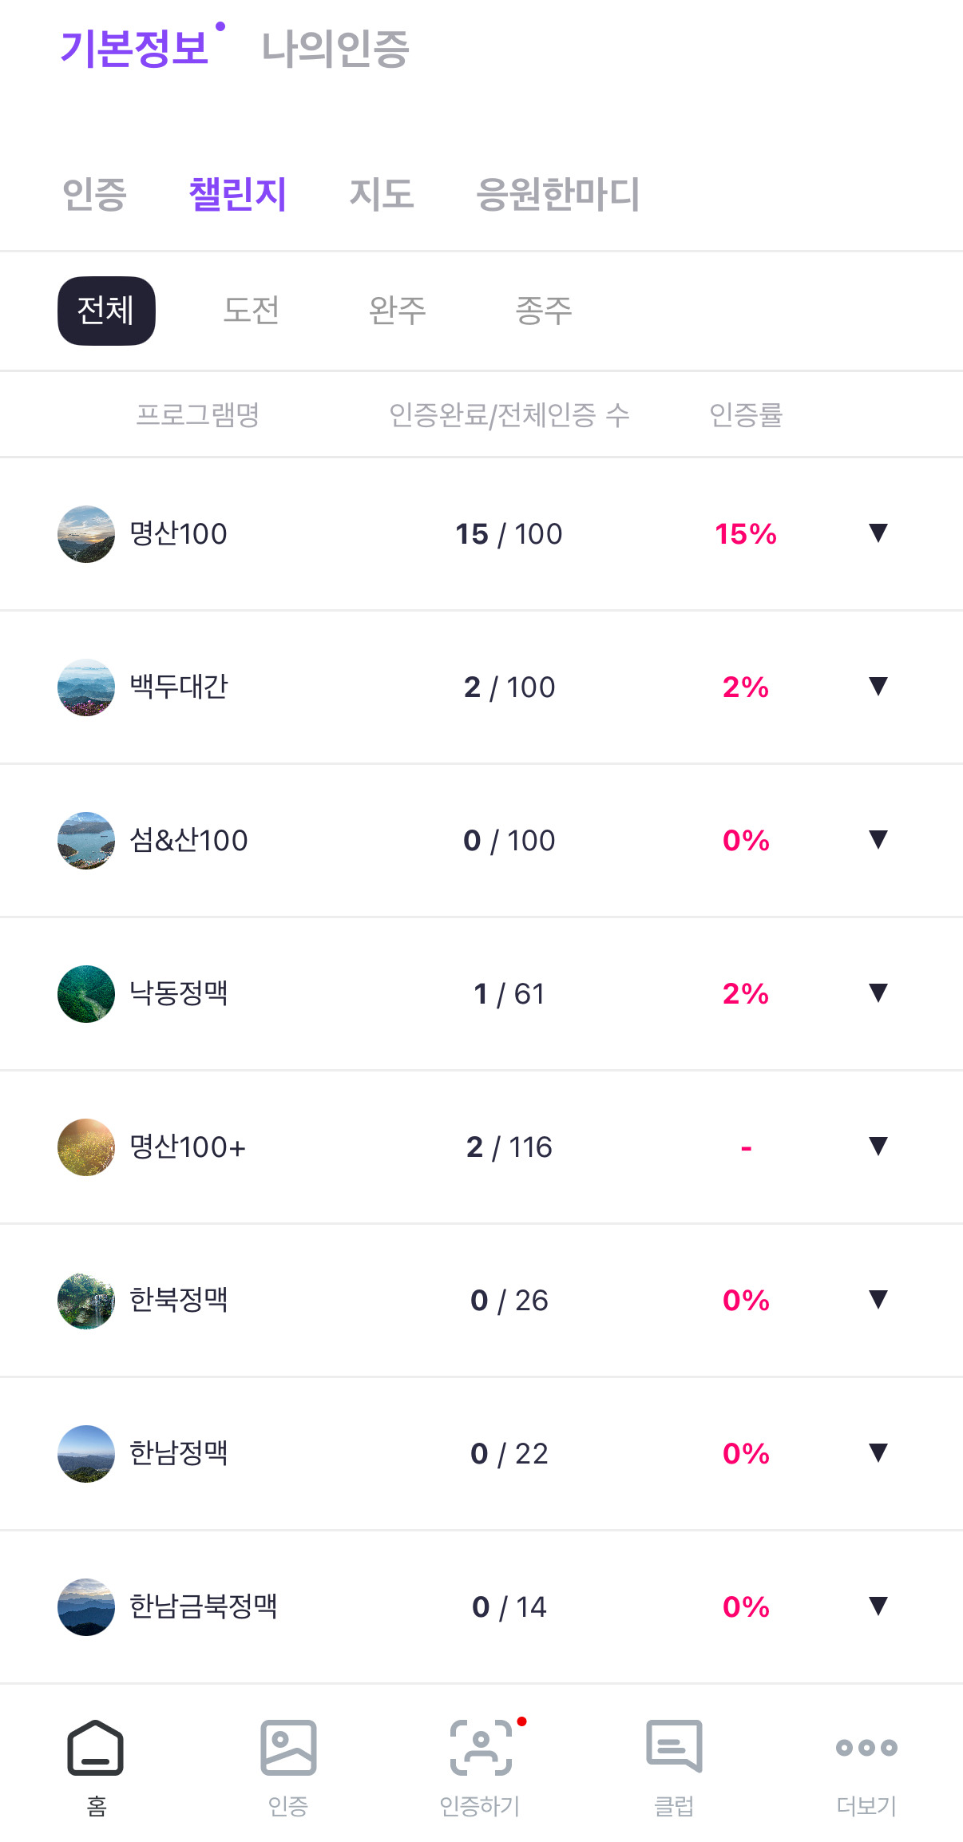963x1842 pixels.
Task: Expand the 섬&산100 row details
Action: pyautogui.click(x=878, y=839)
